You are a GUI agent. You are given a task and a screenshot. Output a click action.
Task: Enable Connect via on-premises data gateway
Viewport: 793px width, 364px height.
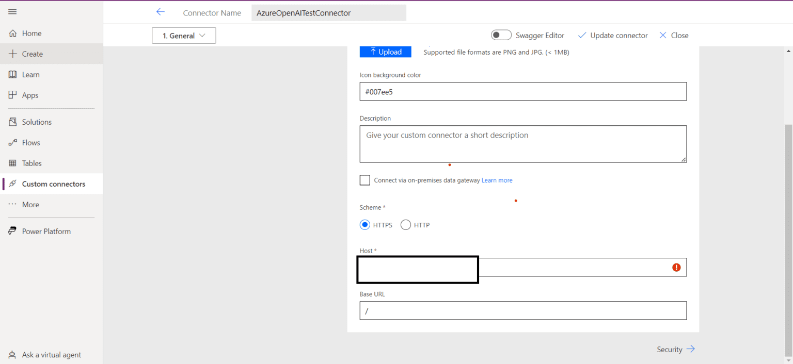pyautogui.click(x=365, y=180)
